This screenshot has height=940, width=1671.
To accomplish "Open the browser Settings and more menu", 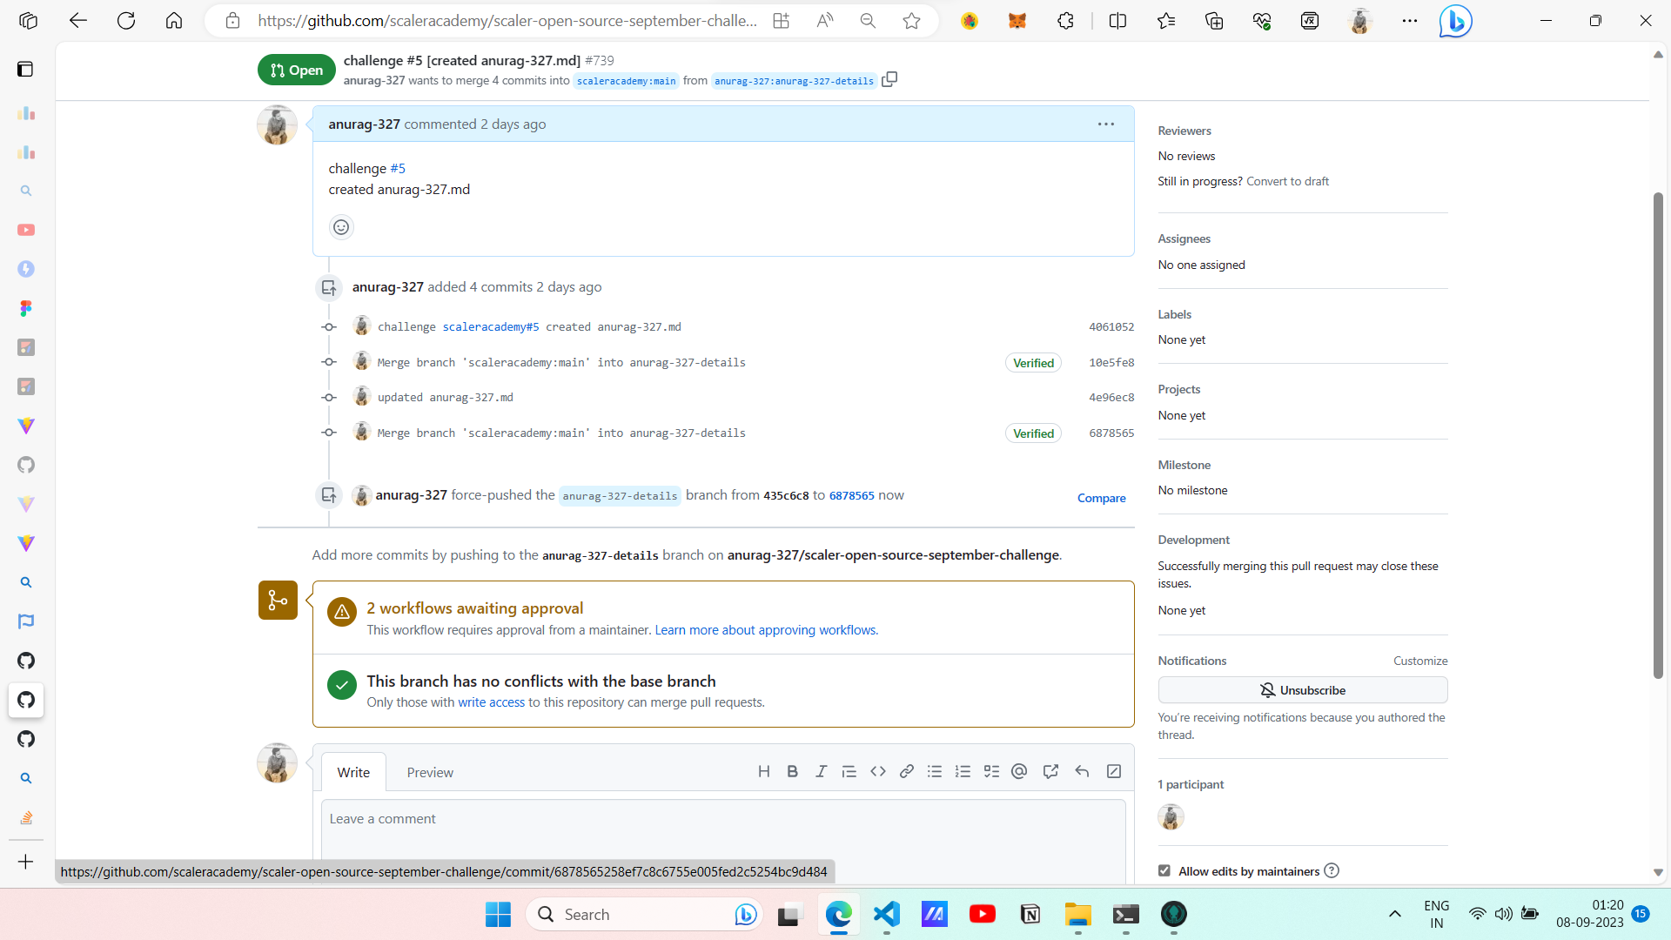I will (1410, 20).
